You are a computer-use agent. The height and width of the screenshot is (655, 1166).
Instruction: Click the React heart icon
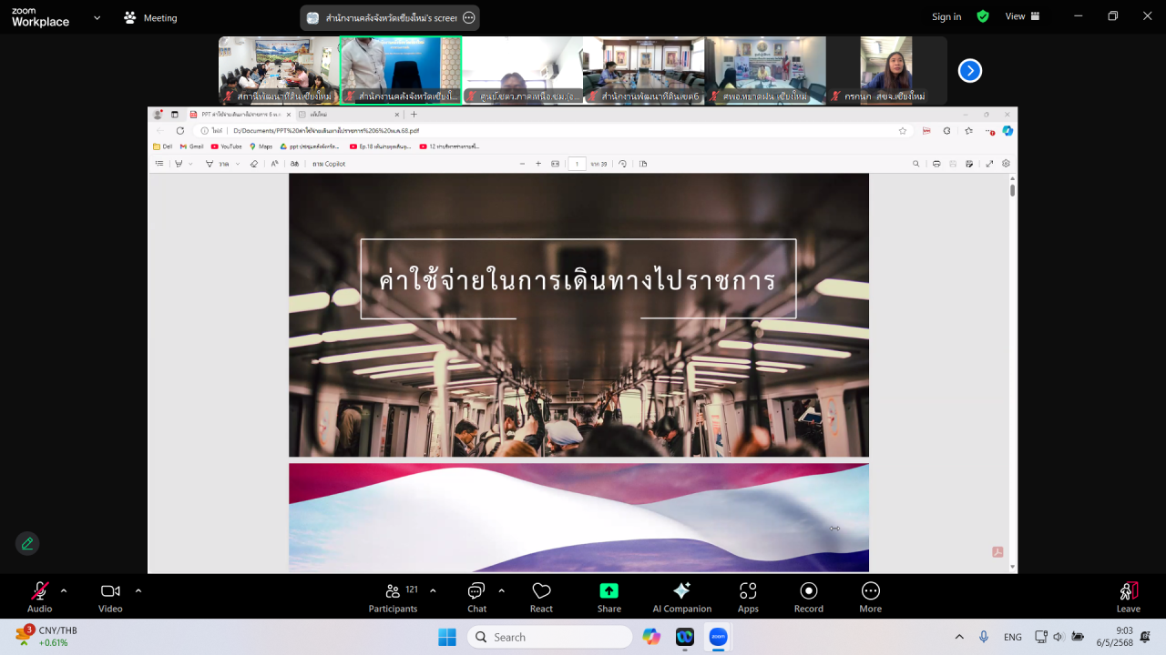click(541, 597)
